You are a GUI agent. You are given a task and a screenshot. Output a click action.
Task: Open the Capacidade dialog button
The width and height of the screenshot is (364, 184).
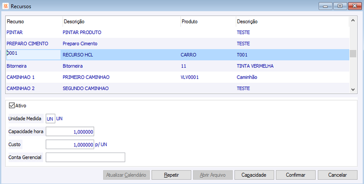click(254, 175)
